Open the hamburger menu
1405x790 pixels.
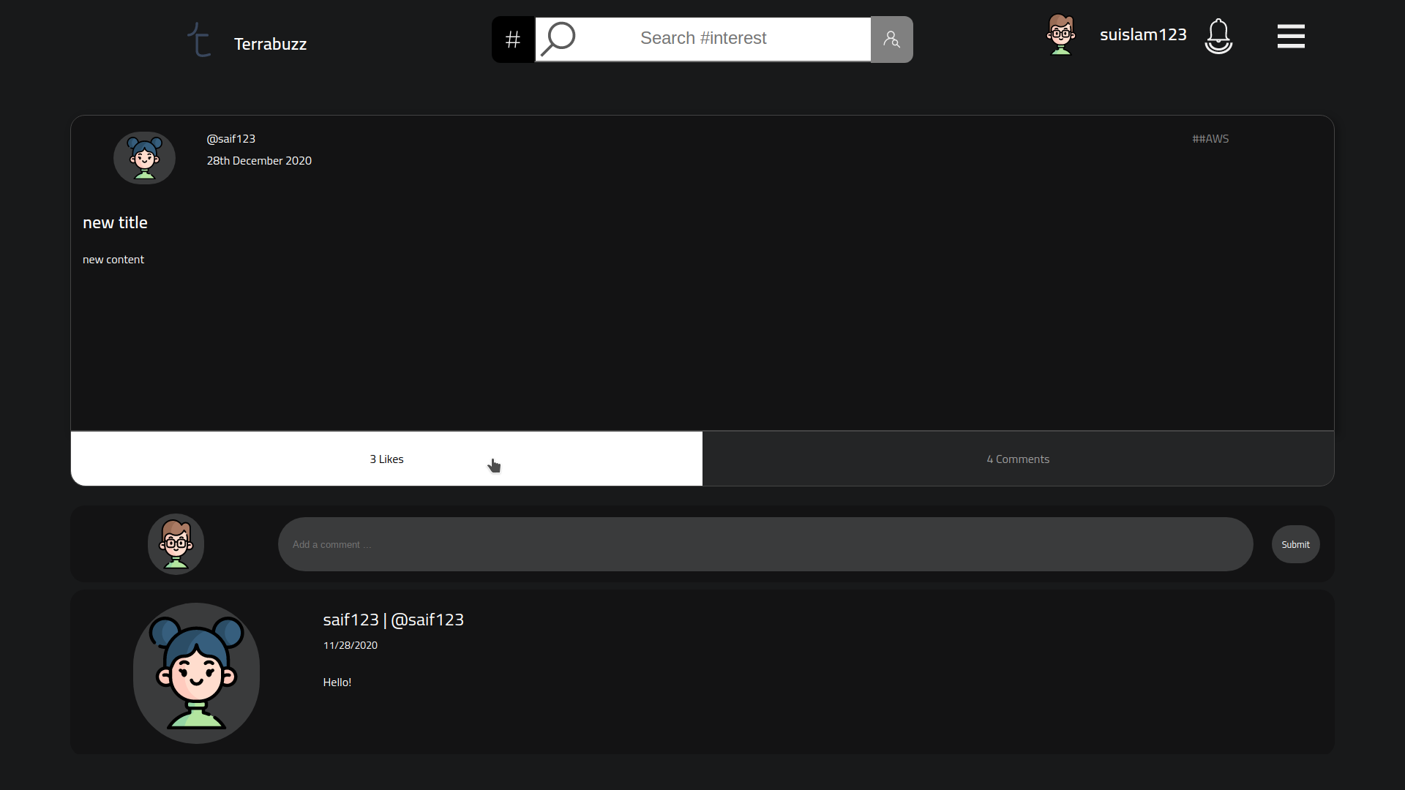tap(1291, 36)
